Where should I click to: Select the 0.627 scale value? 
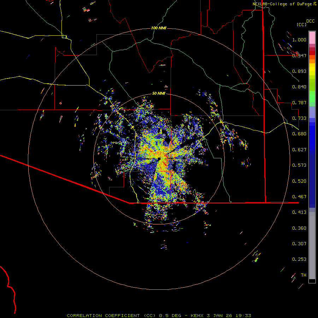(x=299, y=150)
